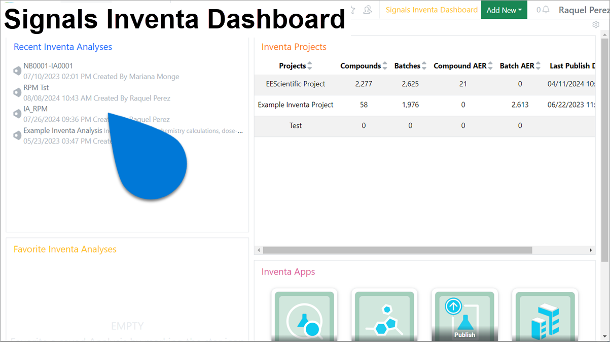Screen dimensions: 610x342
Task: Open the RPM Tst analysis
Action: [x=36, y=87]
